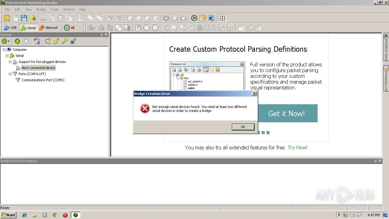Click the add green plug device icon
Image resolution: width=389 pixels, height=219 pixels.
coord(56,41)
